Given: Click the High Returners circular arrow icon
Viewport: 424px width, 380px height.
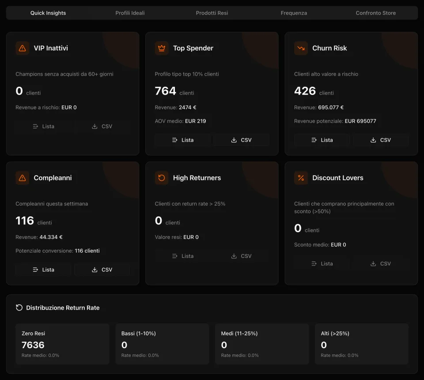Looking at the screenshot, I should pyautogui.click(x=162, y=178).
